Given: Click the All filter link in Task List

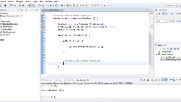Looking at the screenshot, I should 173,21.
